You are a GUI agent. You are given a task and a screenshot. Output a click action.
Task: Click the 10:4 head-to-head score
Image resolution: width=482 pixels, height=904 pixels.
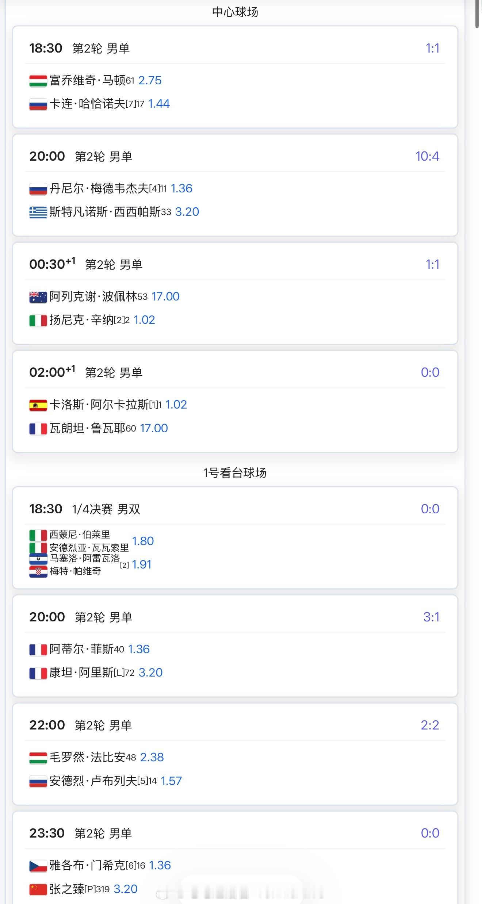(427, 157)
